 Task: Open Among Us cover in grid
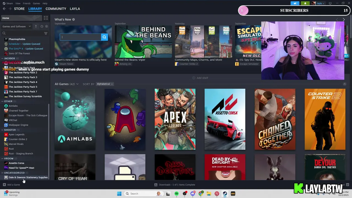pyautogui.click(x=125, y=119)
